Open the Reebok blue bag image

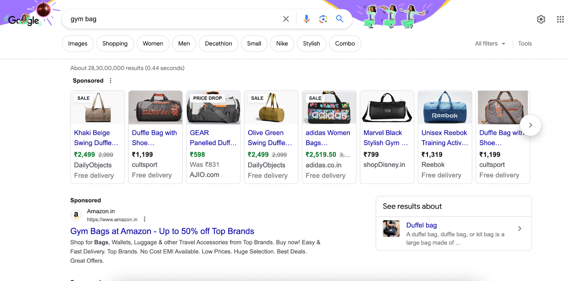tap(445, 108)
